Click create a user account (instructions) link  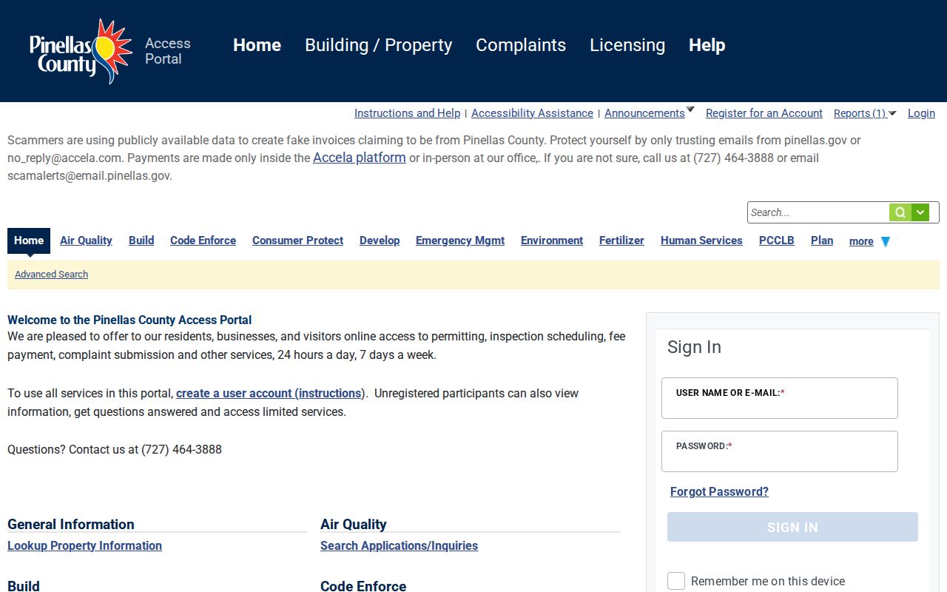pos(270,393)
